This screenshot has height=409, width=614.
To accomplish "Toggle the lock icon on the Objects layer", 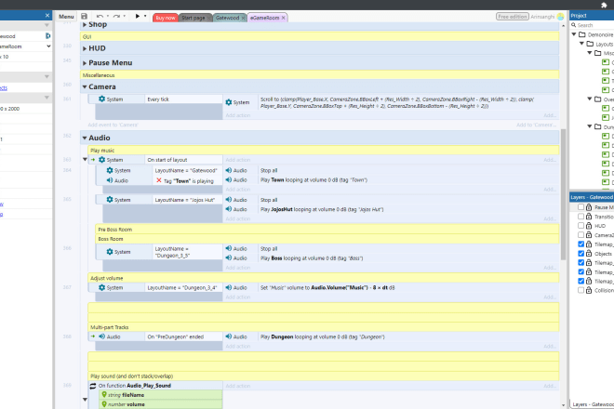I will pyautogui.click(x=589, y=253).
